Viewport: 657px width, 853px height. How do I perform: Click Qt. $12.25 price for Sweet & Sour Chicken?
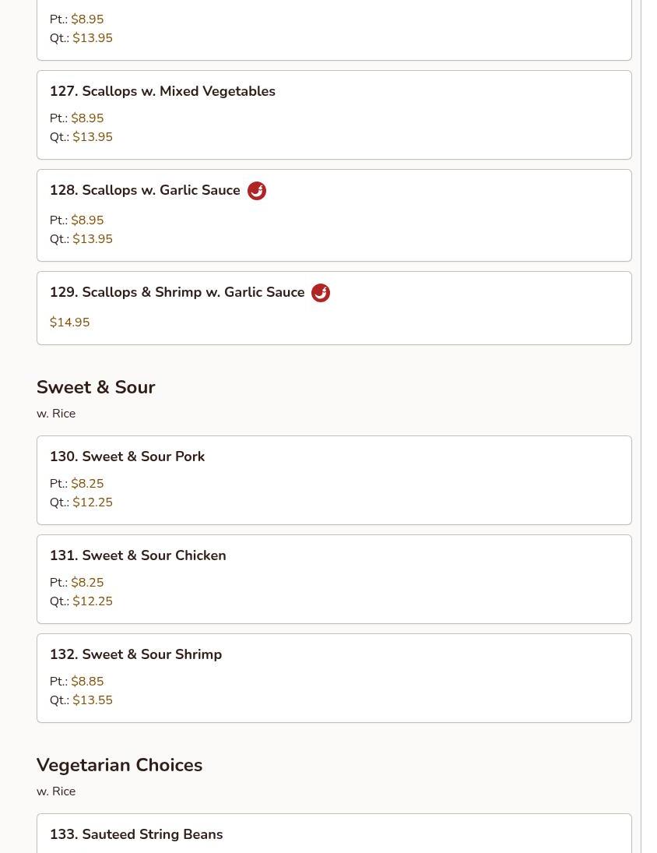coord(92,601)
